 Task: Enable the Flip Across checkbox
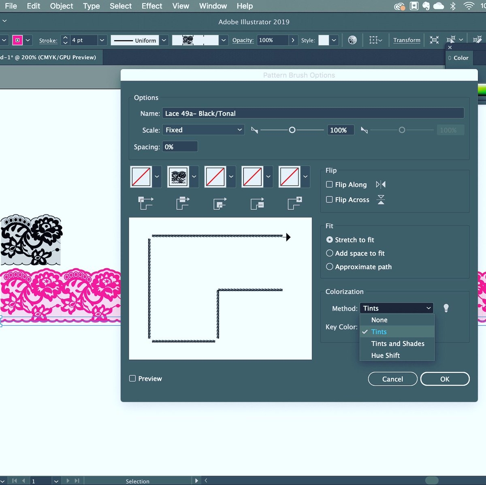[329, 199]
